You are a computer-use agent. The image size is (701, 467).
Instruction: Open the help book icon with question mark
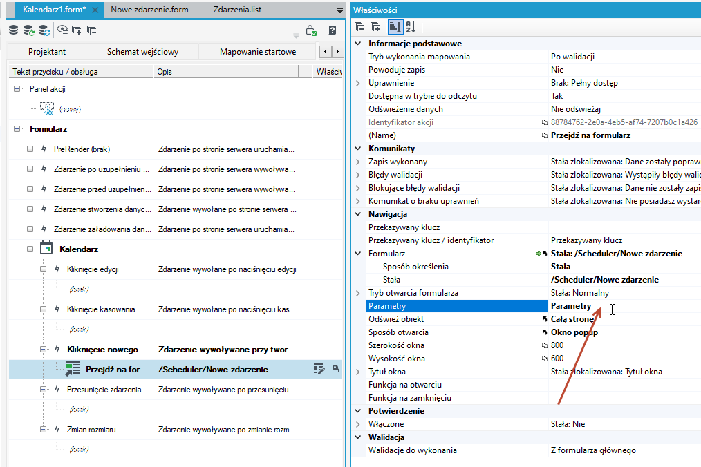click(x=332, y=30)
